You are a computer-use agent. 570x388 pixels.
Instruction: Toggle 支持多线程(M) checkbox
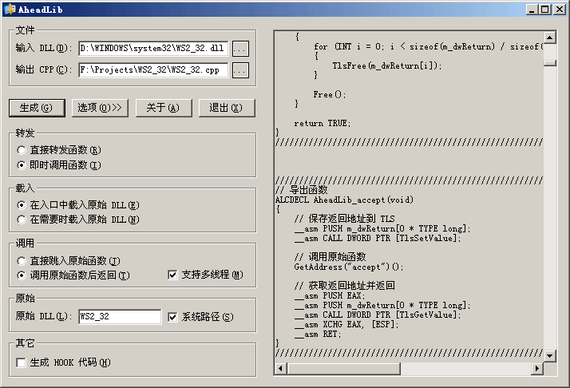[205, 275]
